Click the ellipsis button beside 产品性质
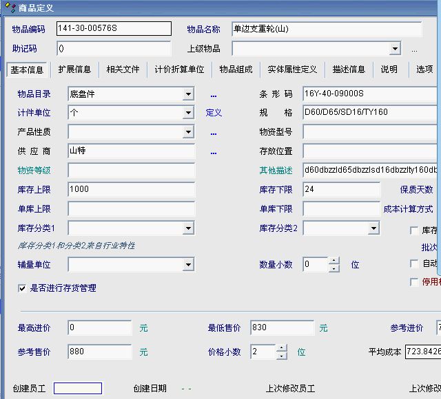The height and width of the screenshot is (399, 441). point(214,133)
